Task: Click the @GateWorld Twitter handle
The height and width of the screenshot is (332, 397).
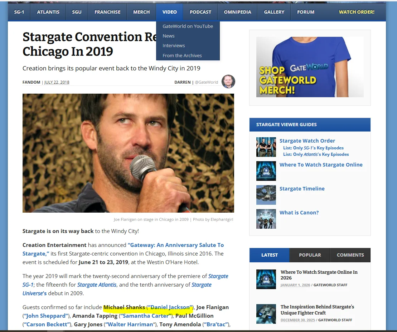Action: pos(206,82)
